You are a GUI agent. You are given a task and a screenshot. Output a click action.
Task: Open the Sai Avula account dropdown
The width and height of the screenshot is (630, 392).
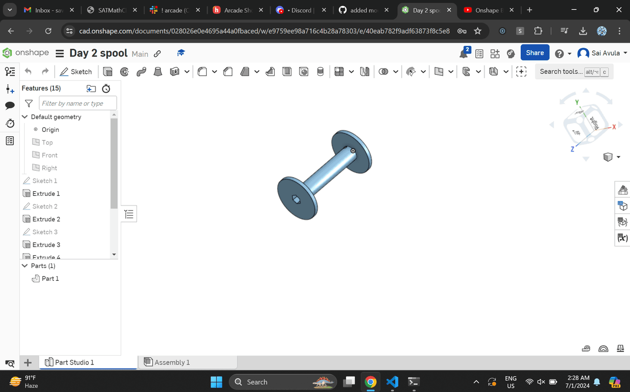[x=603, y=53]
